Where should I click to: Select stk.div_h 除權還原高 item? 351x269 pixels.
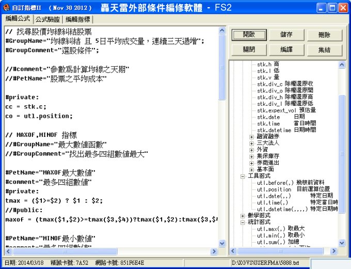(285, 97)
